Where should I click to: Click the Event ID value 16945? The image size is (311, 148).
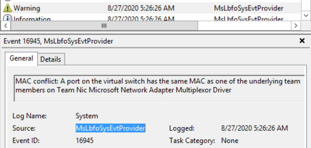click(x=84, y=140)
